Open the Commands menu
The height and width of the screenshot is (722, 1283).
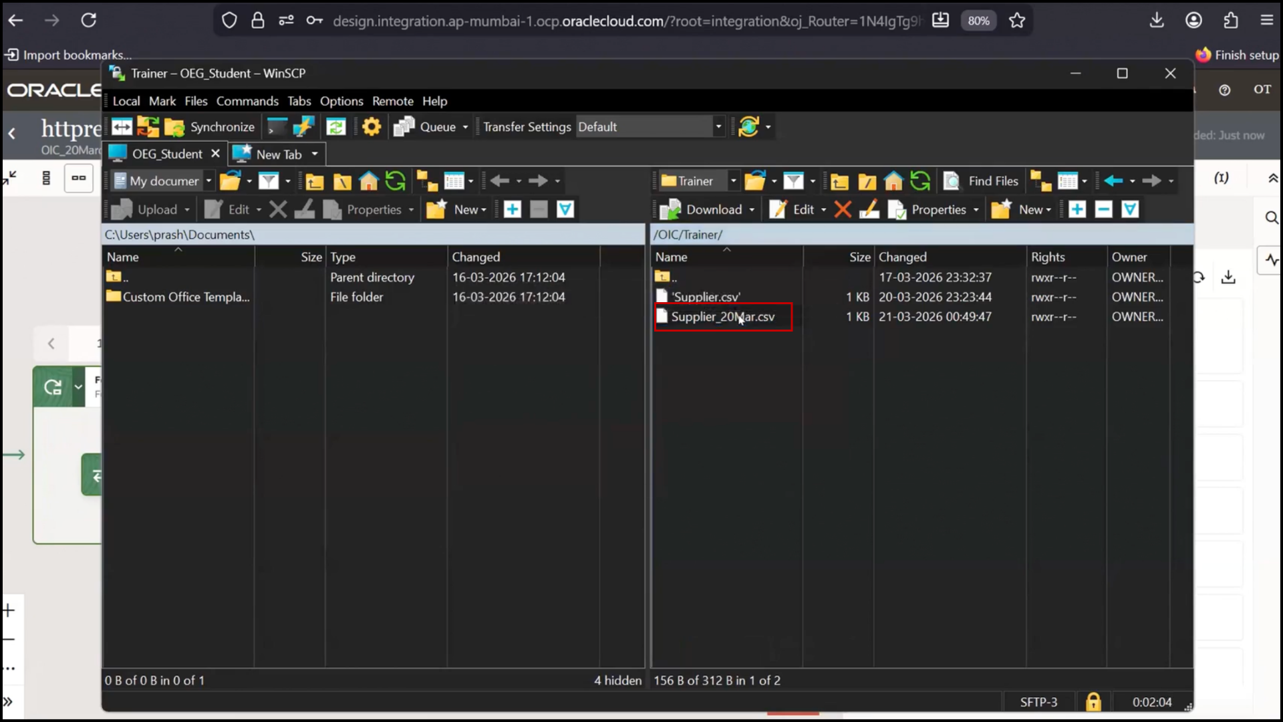click(x=247, y=101)
